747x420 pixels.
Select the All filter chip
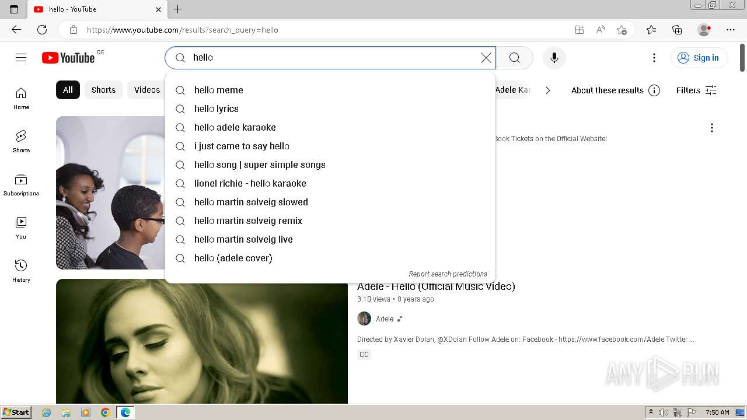68,90
